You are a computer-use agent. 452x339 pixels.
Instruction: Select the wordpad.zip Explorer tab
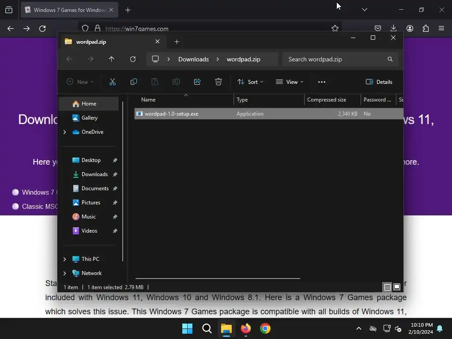click(x=113, y=42)
